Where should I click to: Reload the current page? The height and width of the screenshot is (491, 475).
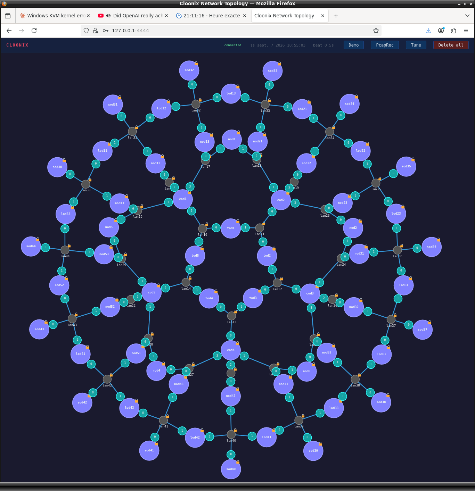[34, 31]
